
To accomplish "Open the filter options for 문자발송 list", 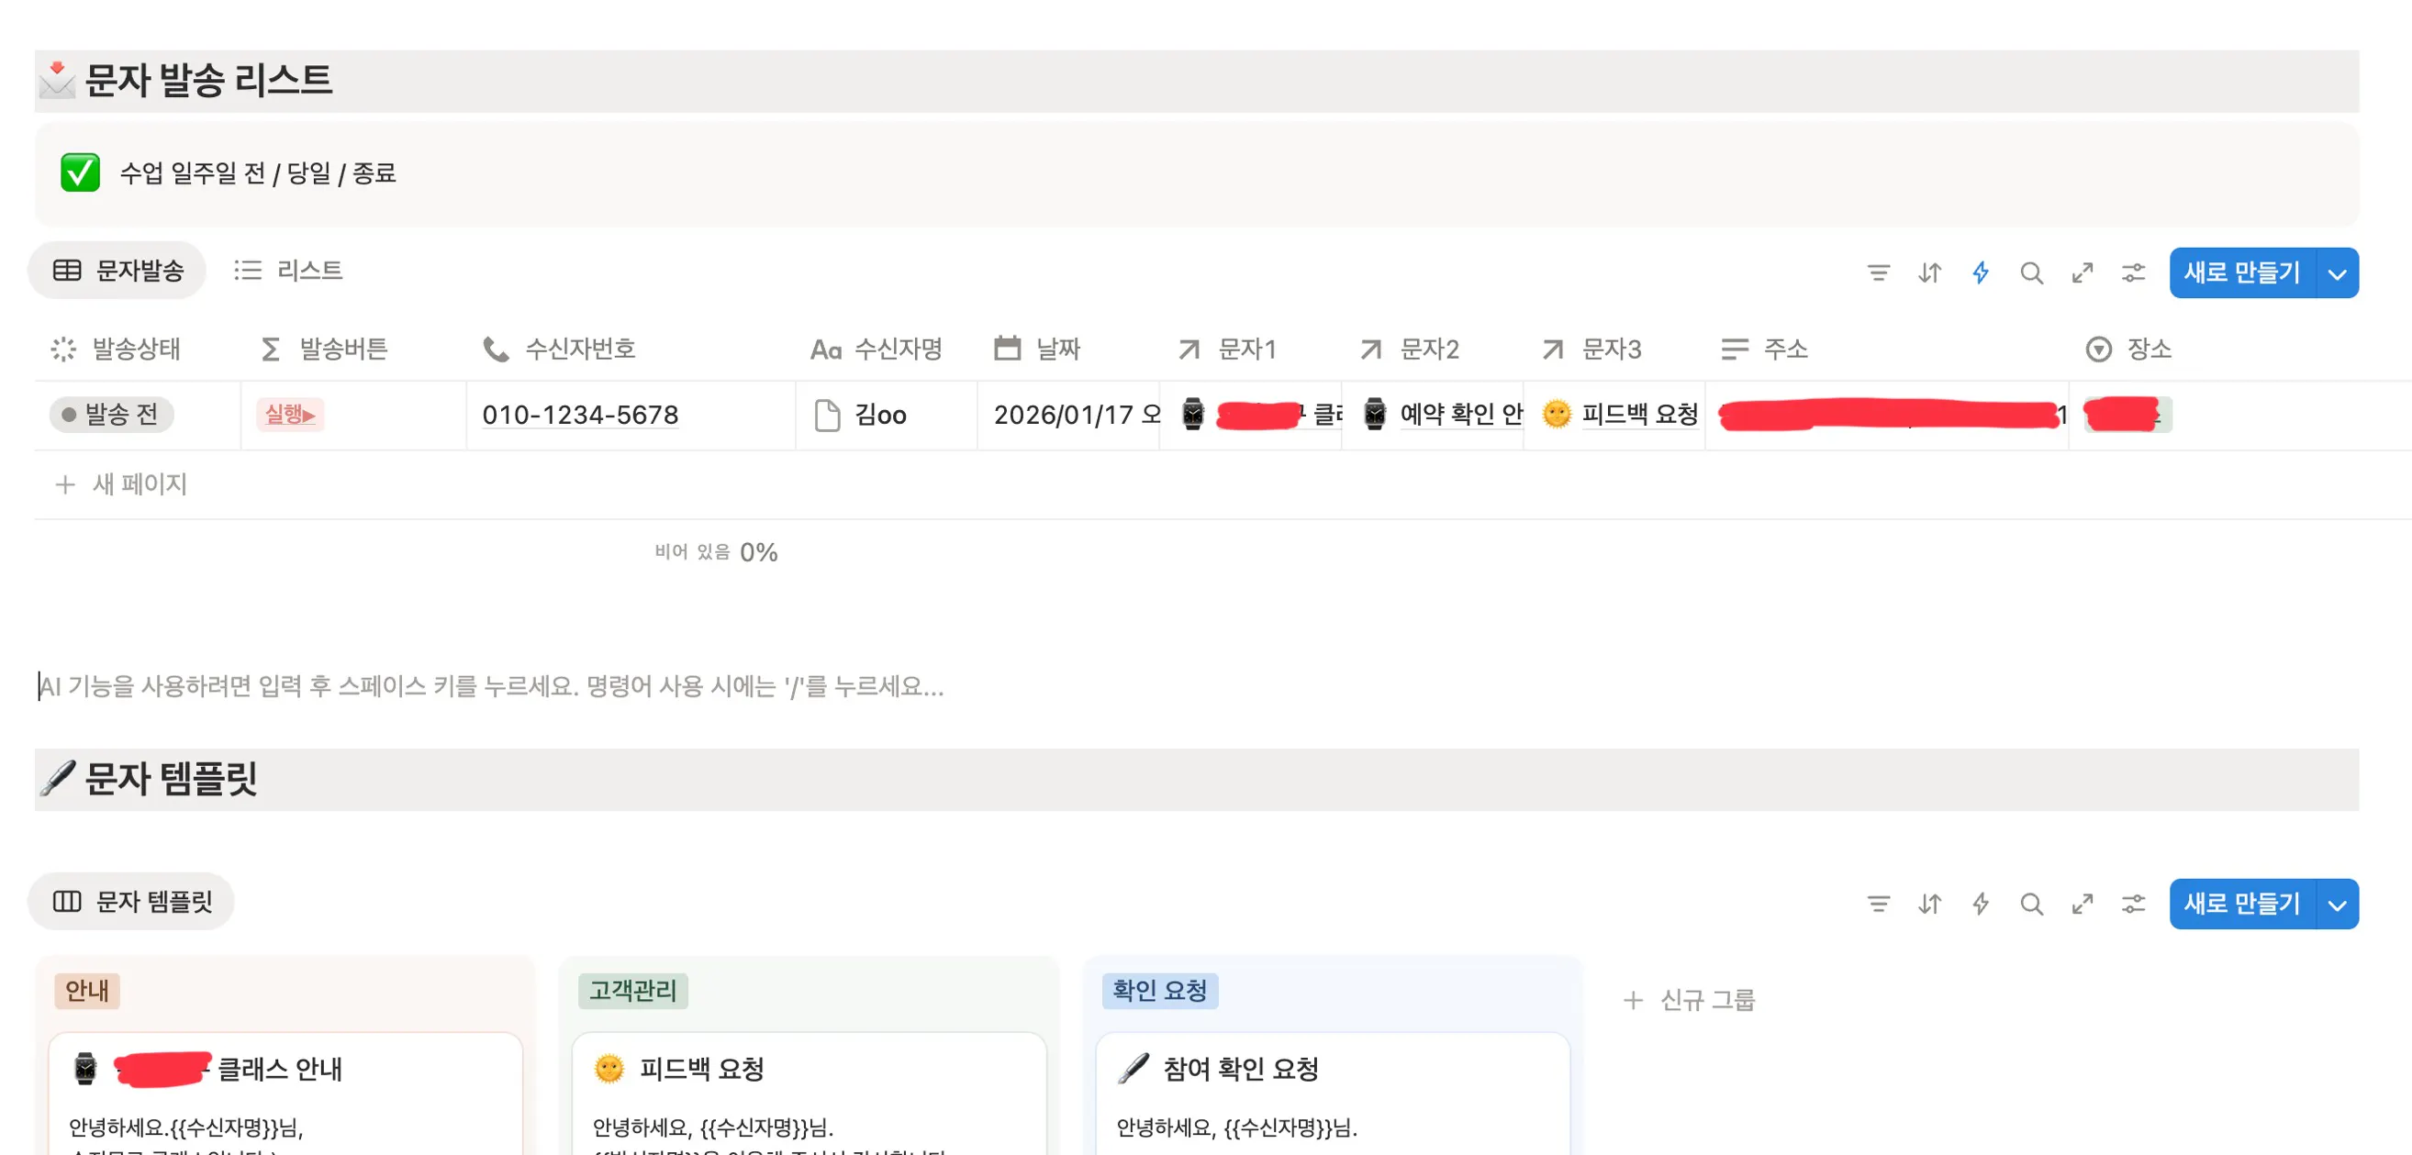I will tap(1880, 273).
